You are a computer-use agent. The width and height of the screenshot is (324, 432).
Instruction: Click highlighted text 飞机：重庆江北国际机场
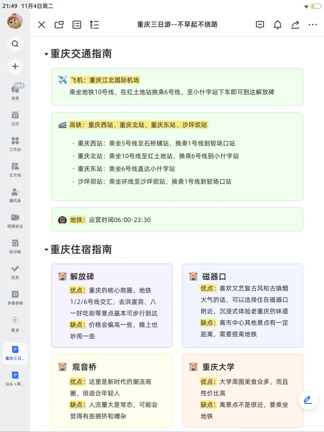(x=105, y=80)
